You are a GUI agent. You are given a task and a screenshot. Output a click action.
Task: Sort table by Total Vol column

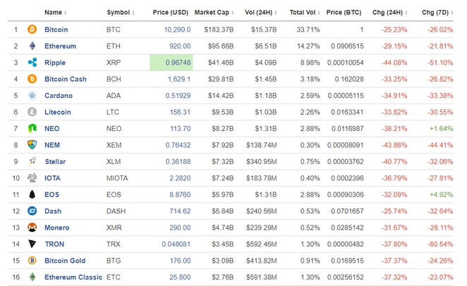(305, 13)
